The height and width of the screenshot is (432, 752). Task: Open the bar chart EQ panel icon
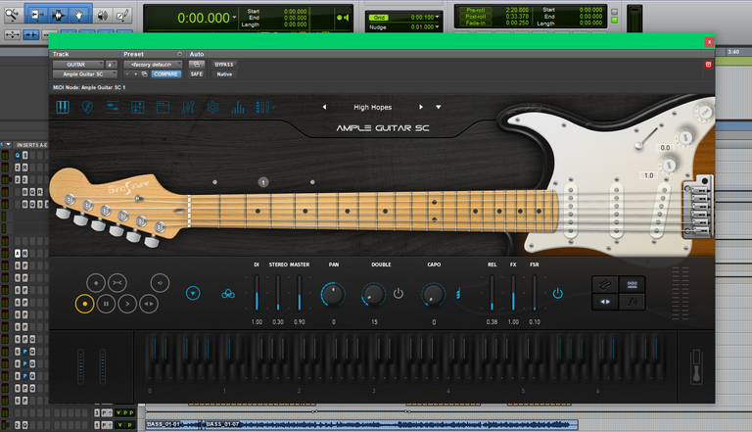point(238,107)
